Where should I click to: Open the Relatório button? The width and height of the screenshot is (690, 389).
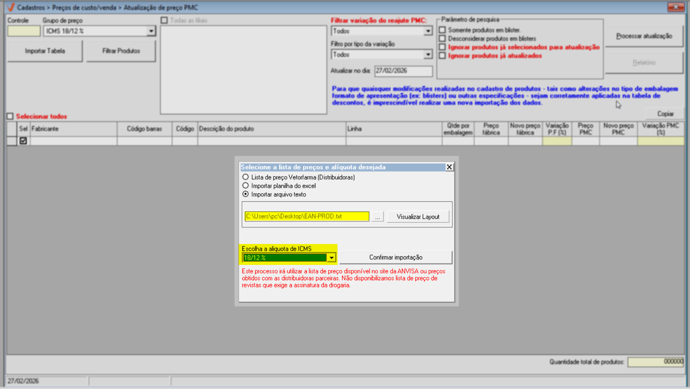pos(644,63)
